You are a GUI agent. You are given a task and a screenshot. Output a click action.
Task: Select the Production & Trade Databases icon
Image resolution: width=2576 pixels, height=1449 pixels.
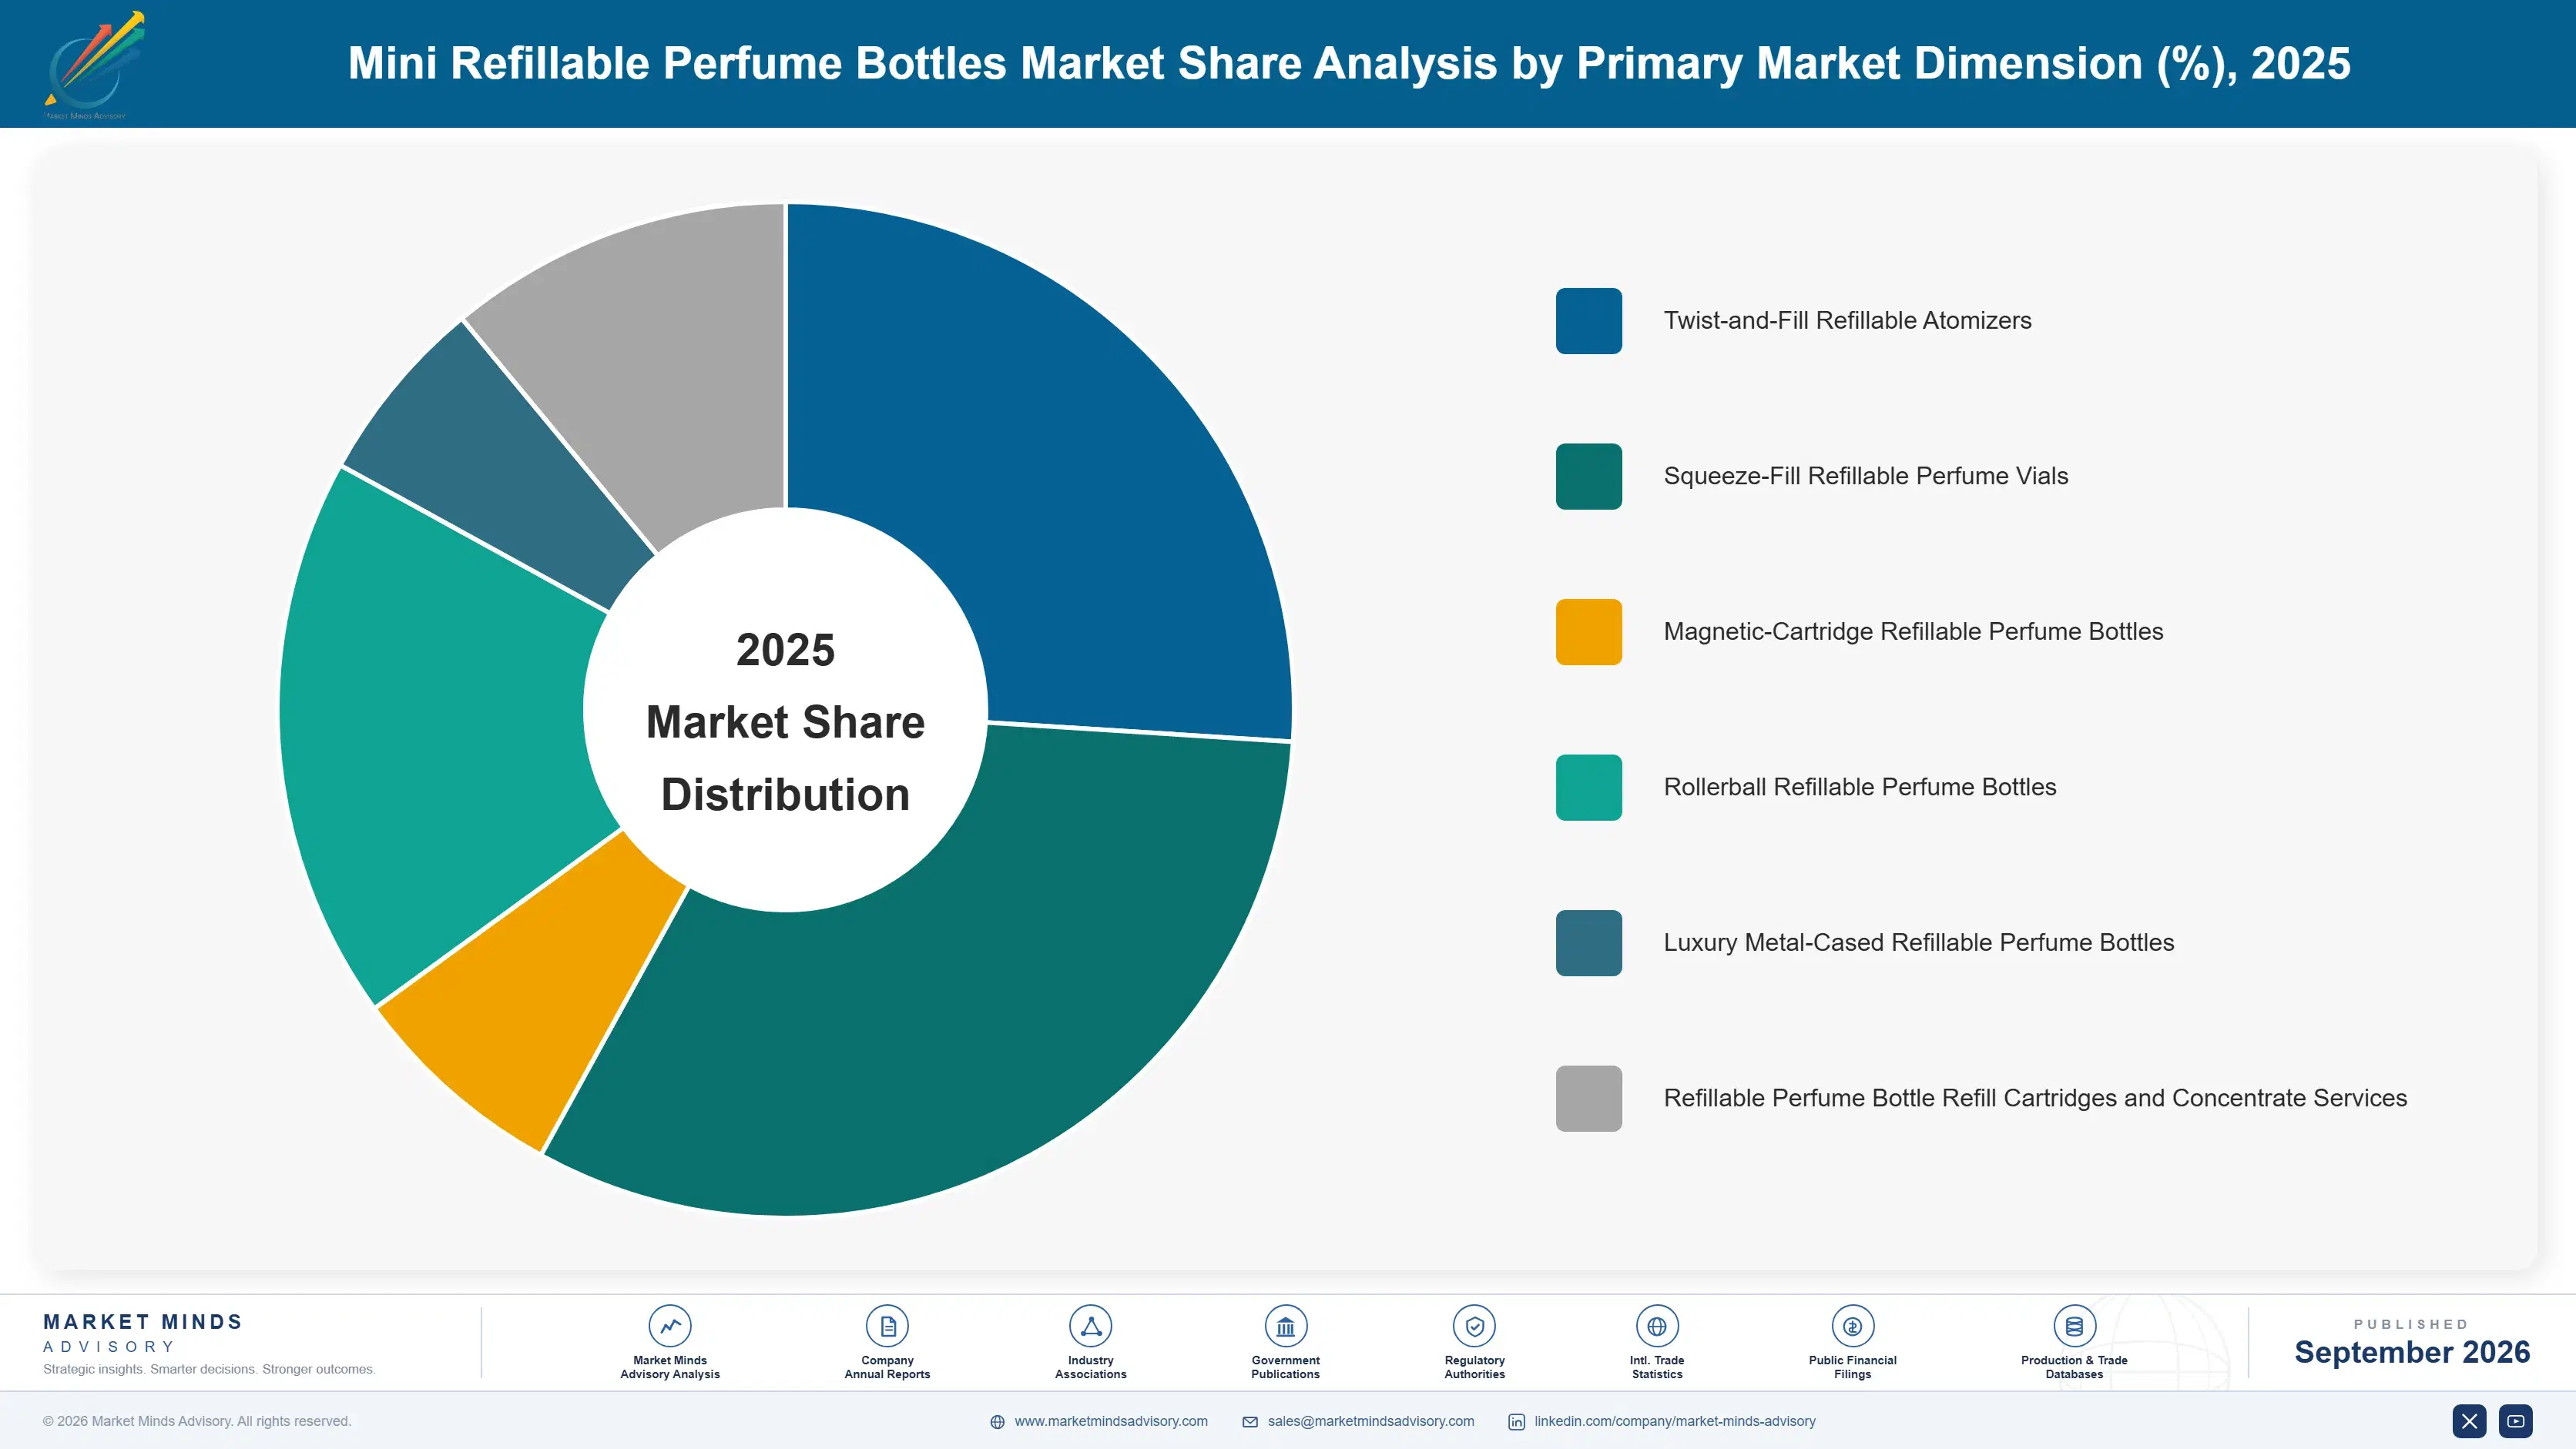click(2074, 1326)
